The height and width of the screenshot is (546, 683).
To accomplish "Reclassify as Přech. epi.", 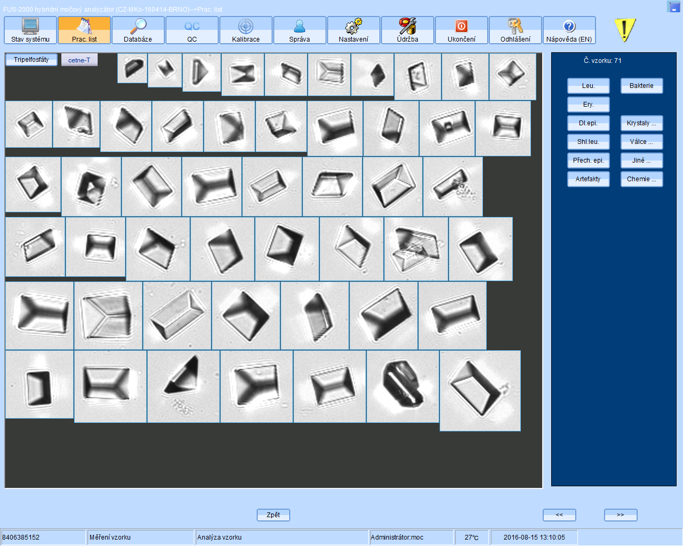I will (589, 160).
